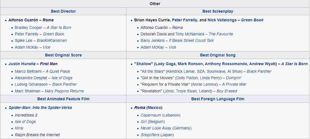Open the Best Director category link
Image resolution: width=310 pixels, height=139 pixels.
[x=63, y=12]
